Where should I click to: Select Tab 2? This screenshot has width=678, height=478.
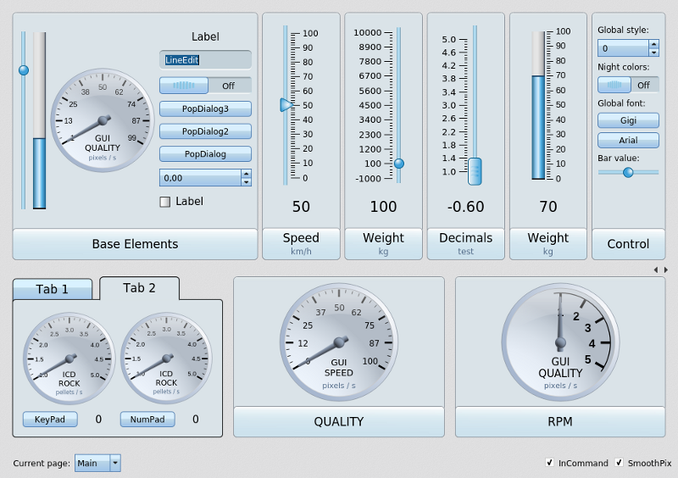[139, 288]
